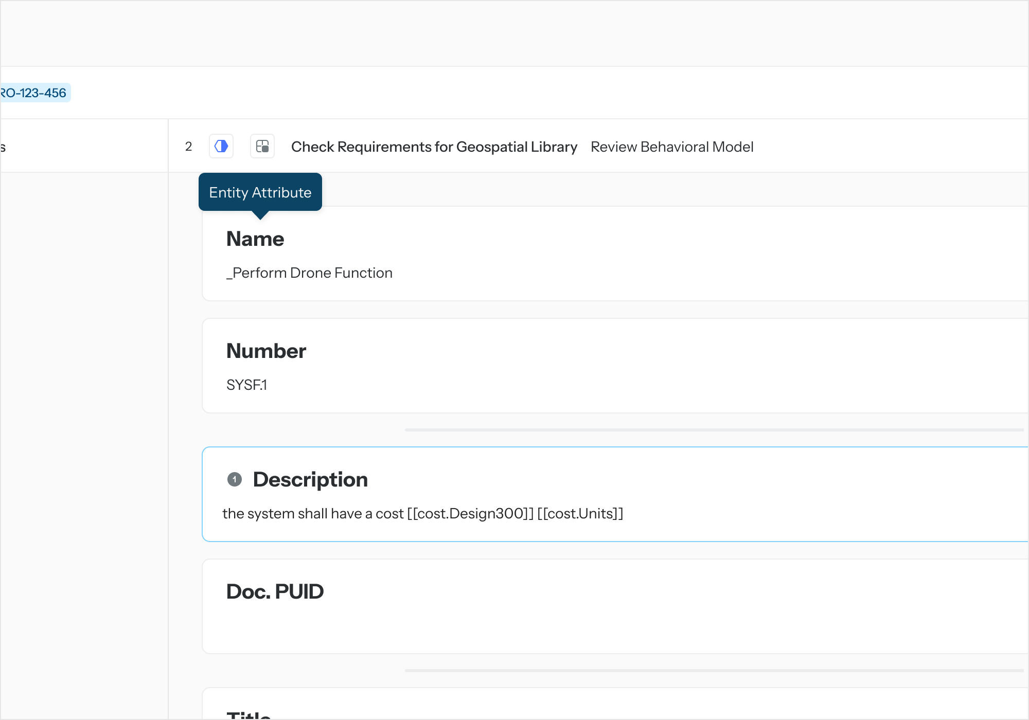Click the Name heading
Image resolution: width=1029 pixels, height=720 pixels.
255,239
